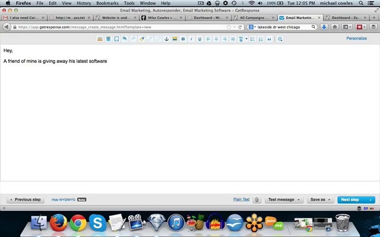Open the Firefox History menu
The width and height of the screenshot is (380, 237).
pyautogui.click(x=84, y=3)
